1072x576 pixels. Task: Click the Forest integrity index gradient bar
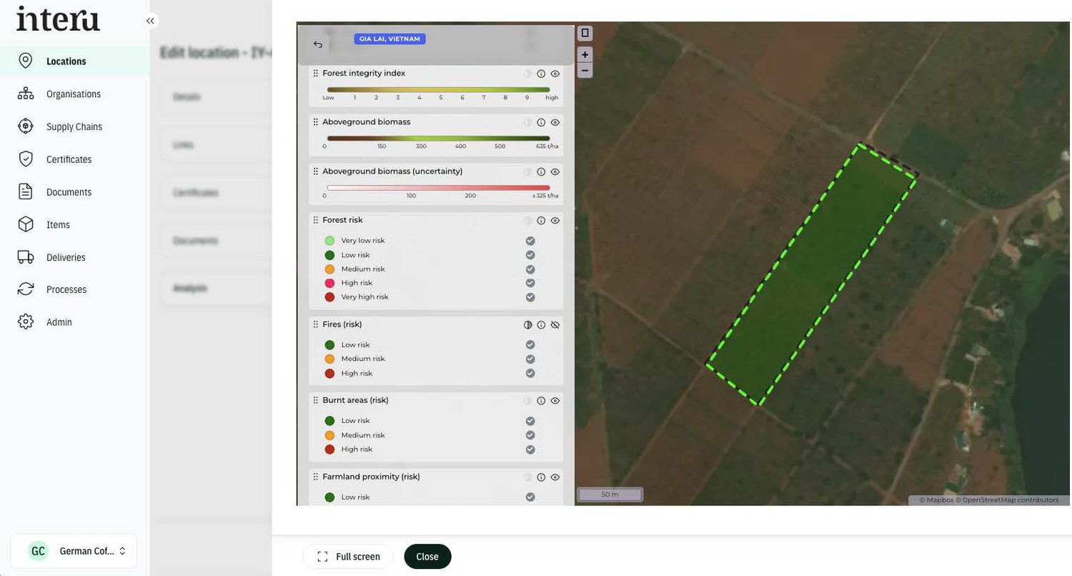[438, 89]
